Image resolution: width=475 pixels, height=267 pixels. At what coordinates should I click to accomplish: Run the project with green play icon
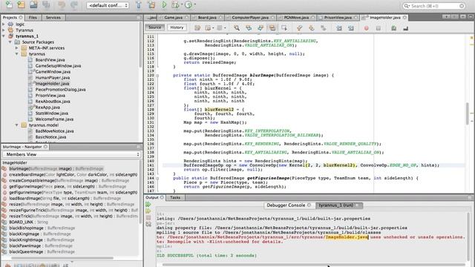[164, 4]
